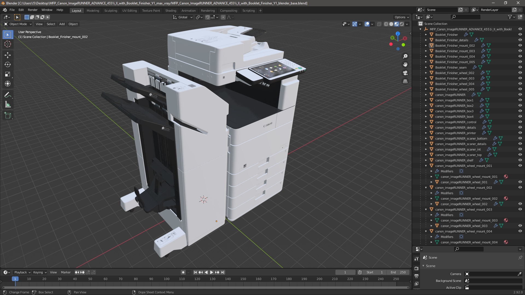Open the Playback dropdown in timeline

point(22,272)
